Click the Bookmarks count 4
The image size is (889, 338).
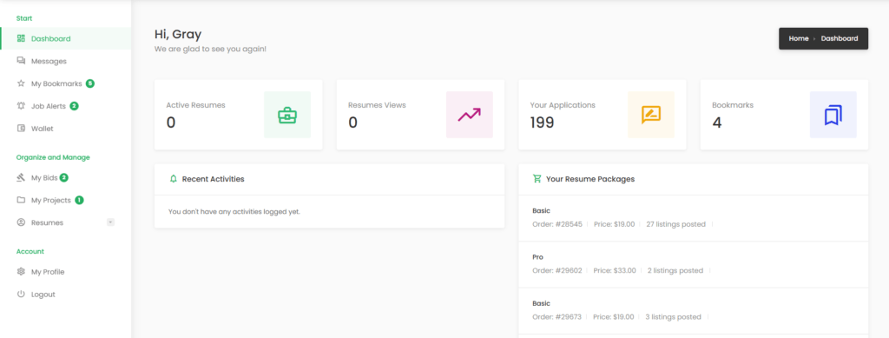point(716,123)
